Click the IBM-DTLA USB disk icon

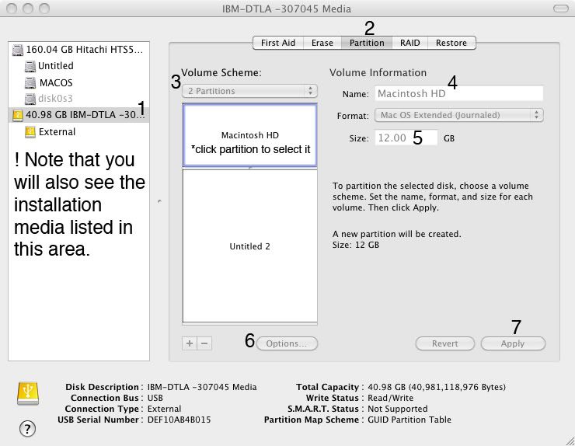tap(18, 115)
